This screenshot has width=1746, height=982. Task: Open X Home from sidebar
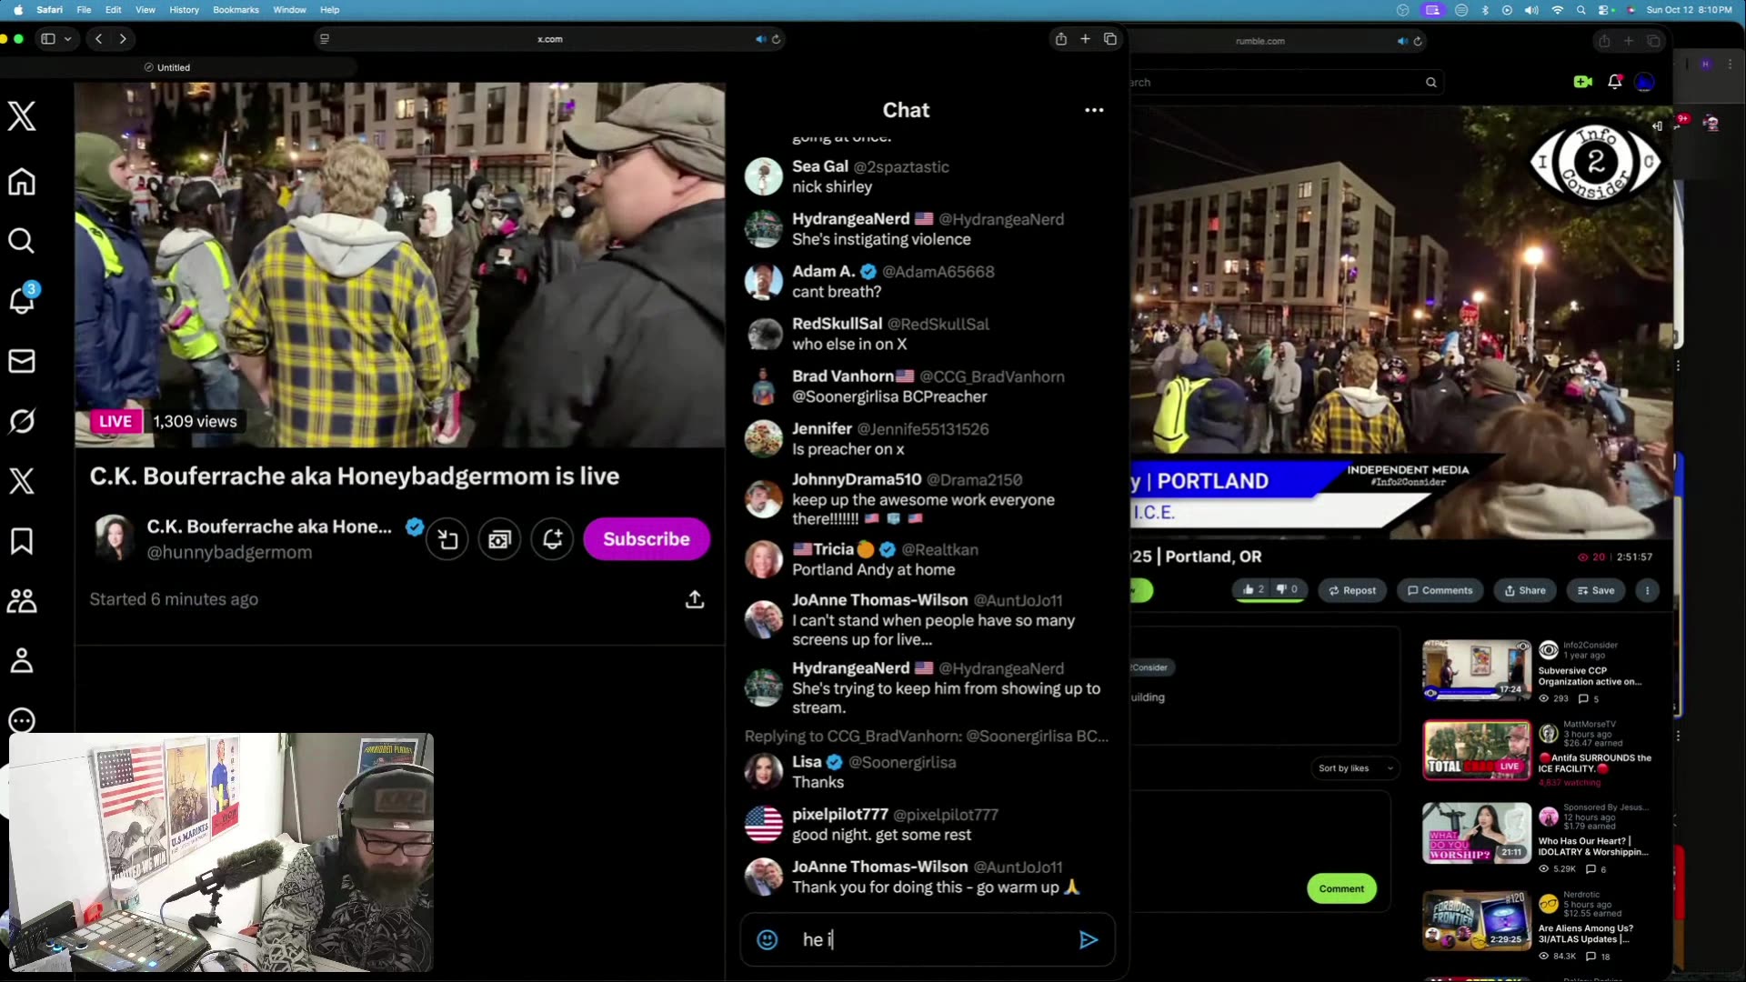tap(22, 182)
